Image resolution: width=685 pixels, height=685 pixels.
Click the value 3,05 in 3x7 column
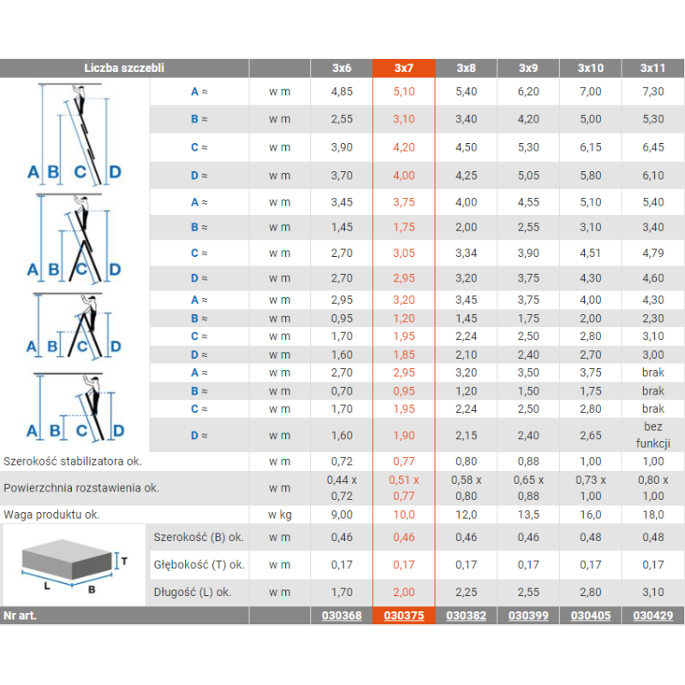tap(403, 253)
